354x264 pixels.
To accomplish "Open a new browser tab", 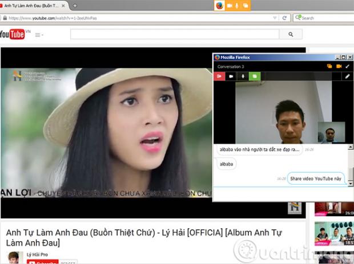I will [x=75, y=6].
